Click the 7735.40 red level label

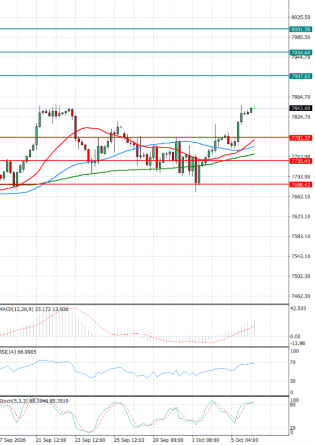(x=301, y=161)
